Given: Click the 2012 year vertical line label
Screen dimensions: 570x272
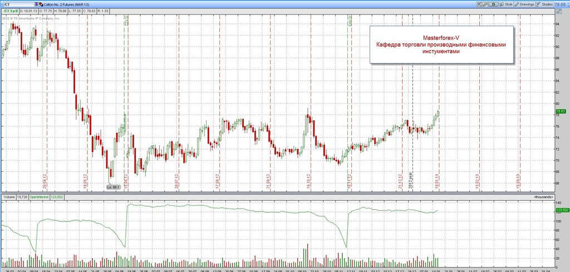Looking at the screenshot, I should click(x=411, y=180).
